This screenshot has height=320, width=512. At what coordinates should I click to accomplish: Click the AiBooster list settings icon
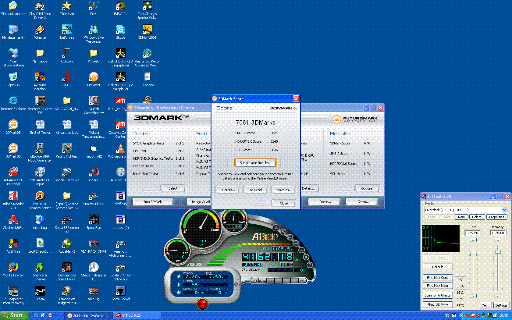point(290,237)
